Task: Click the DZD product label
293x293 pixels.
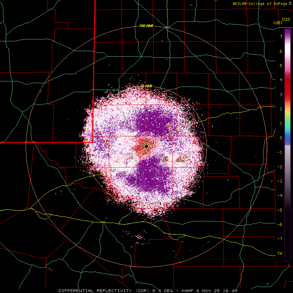Action: (x=286, y=20)
